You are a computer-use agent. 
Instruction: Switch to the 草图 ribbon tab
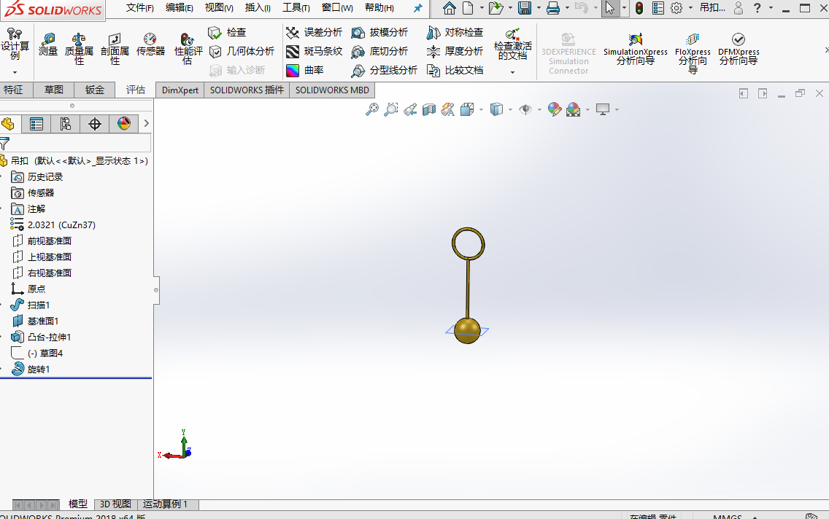pos(53,90)
